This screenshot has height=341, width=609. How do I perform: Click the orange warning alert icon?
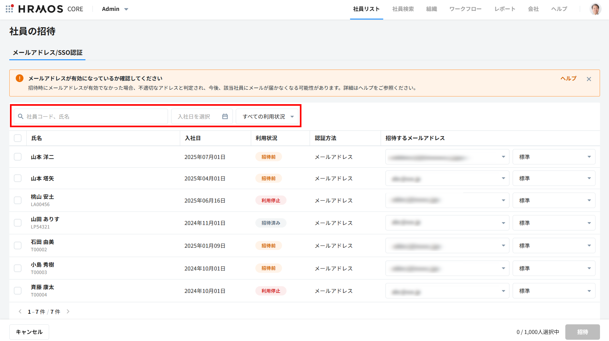pyautogui.click(x=20, y=78)
